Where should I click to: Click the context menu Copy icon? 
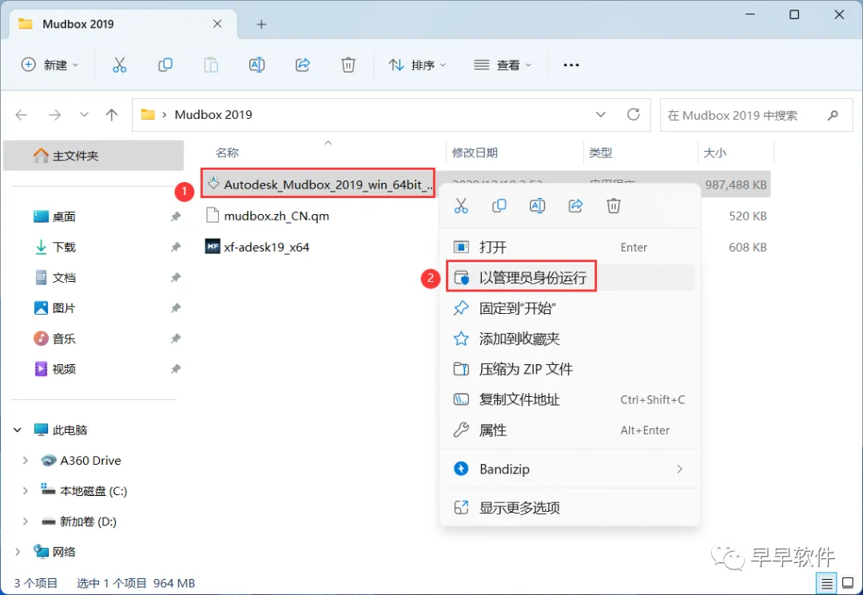(x=499, y=206)
